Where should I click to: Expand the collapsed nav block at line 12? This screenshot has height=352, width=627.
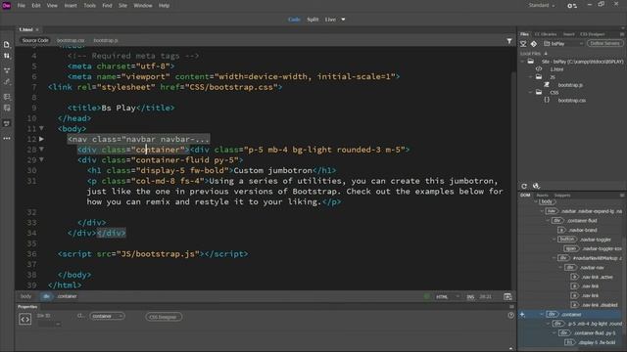tap(41, 139)
